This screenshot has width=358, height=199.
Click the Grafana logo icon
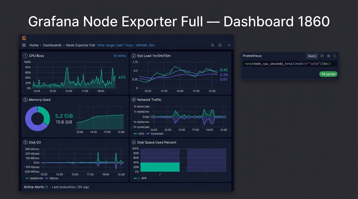click(x=24, y=38)
